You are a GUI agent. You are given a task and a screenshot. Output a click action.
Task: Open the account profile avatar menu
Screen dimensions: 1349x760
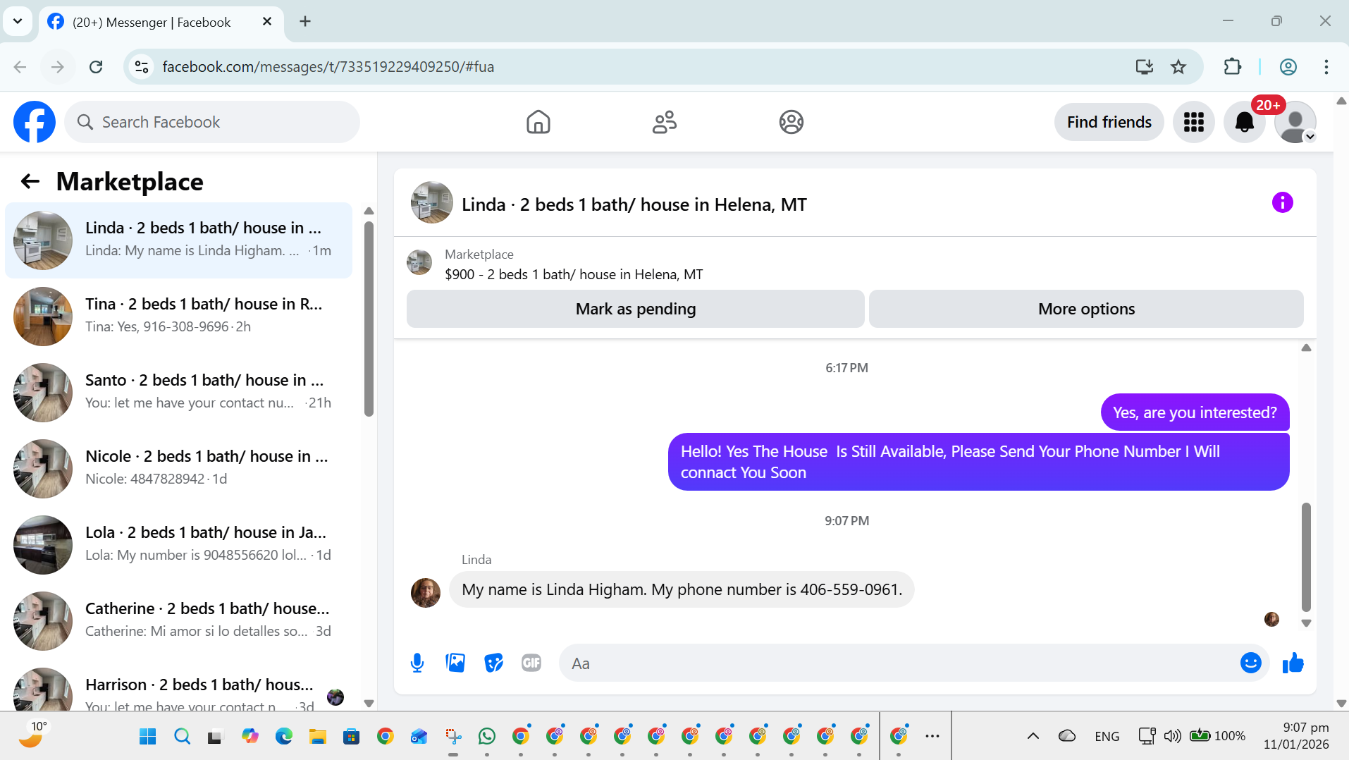pyautogui.click(x=1295, y=122)
